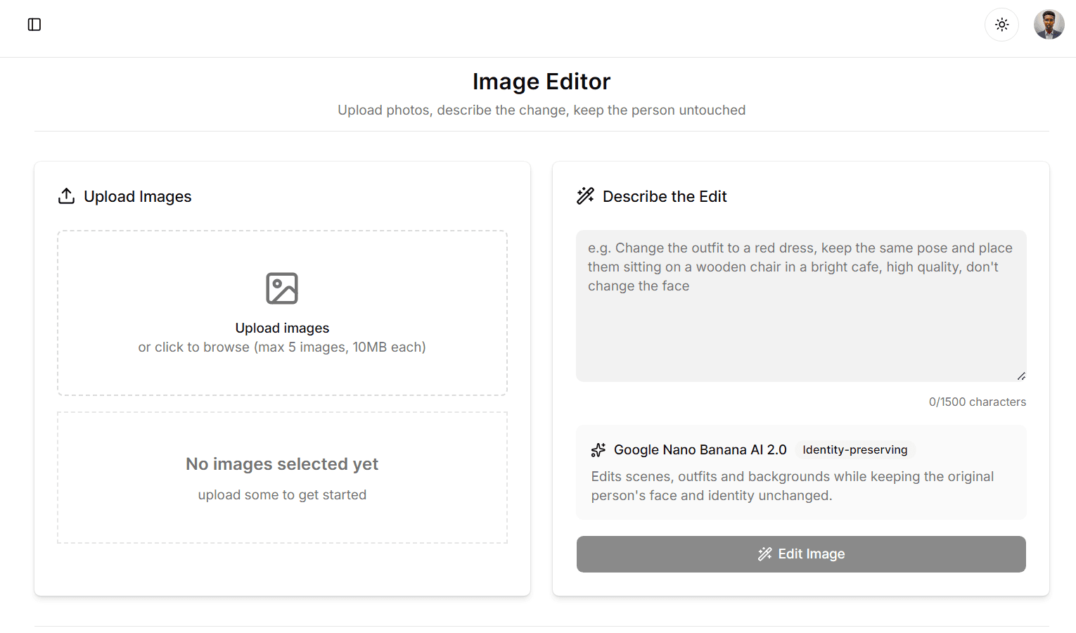Click the 0/1500 characters counter
The height and width of the screenshot is (633, 1076).
point(978,402)
